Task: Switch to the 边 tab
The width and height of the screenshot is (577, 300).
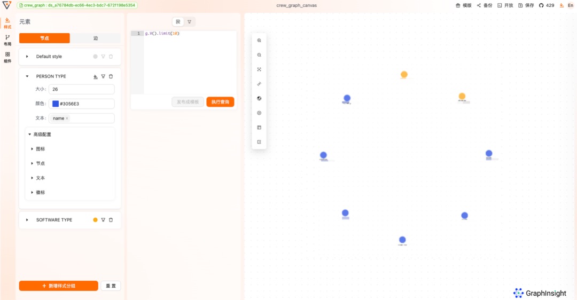Action: pyautogui.click(x=96, y=38)
